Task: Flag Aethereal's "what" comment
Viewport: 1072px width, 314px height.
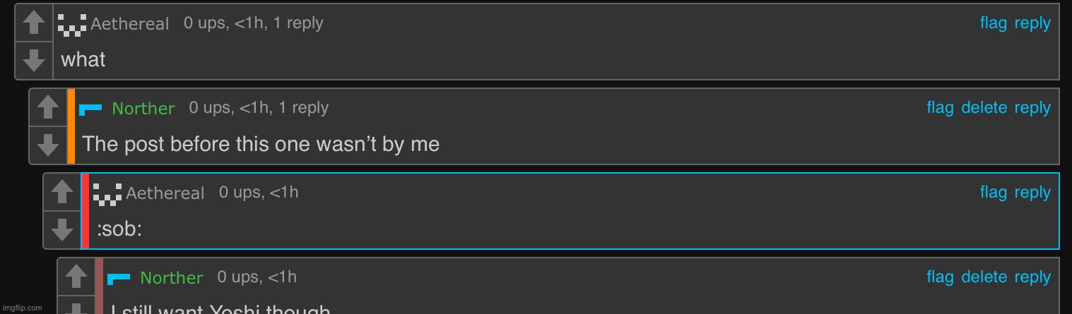Action: point(993,23)
